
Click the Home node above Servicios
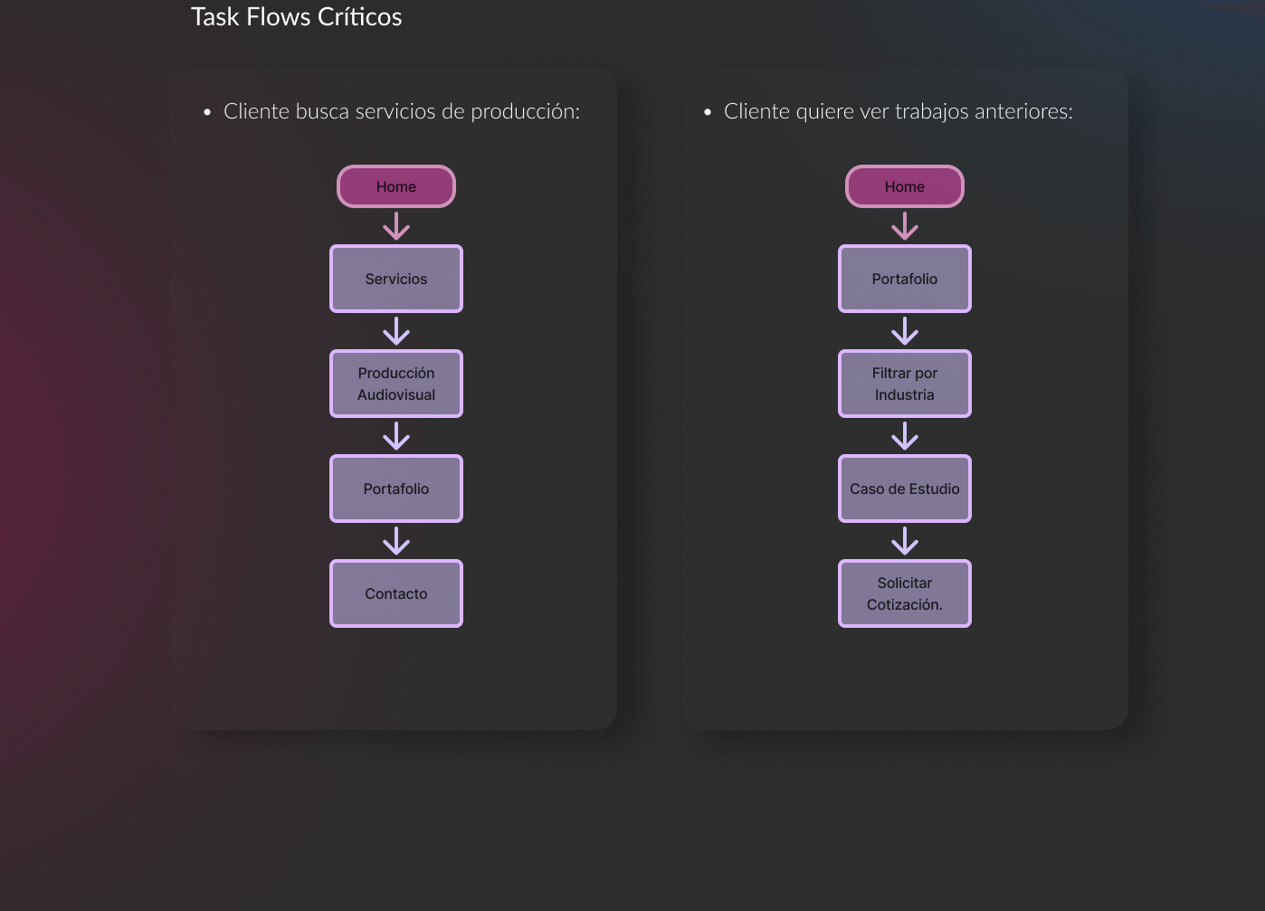396,186
